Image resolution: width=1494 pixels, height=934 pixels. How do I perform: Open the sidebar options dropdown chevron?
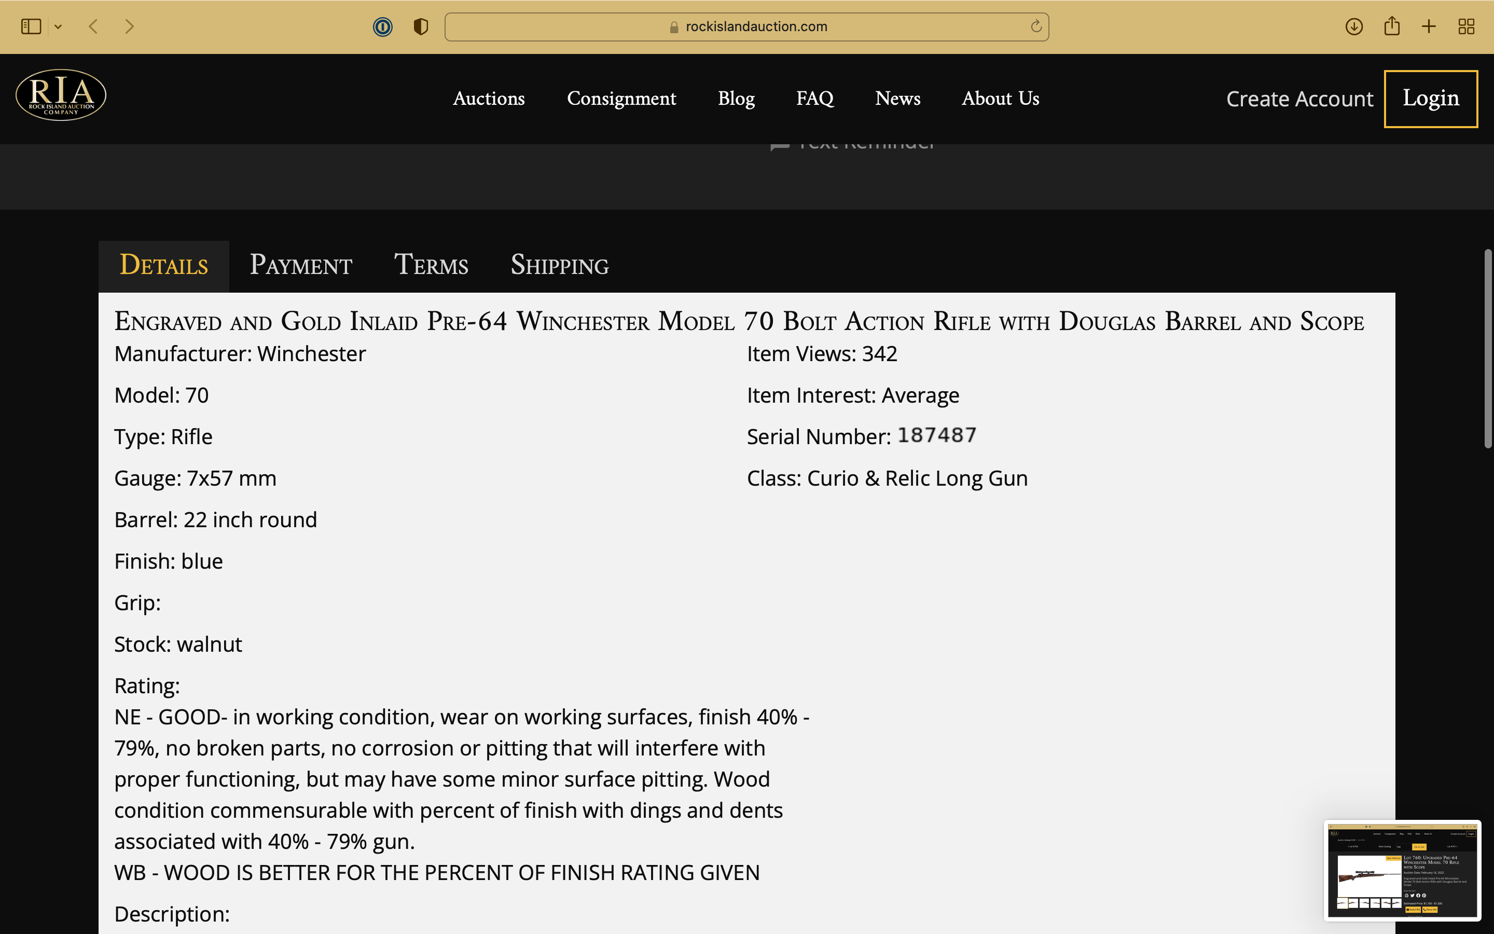coord(58,26)
